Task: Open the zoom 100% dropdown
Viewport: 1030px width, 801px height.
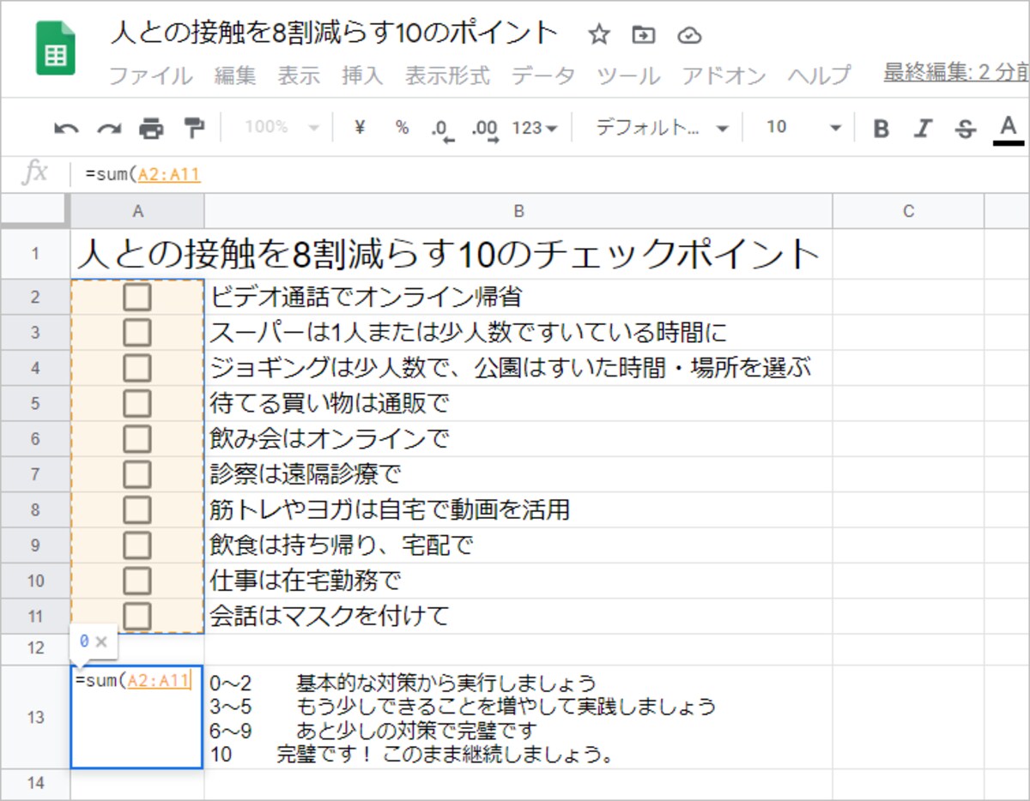Action: (282, 128)
